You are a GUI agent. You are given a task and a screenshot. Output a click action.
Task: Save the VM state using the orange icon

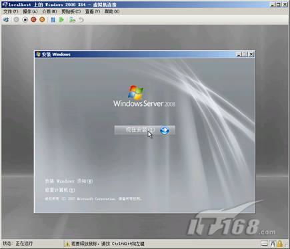point(42,20)
